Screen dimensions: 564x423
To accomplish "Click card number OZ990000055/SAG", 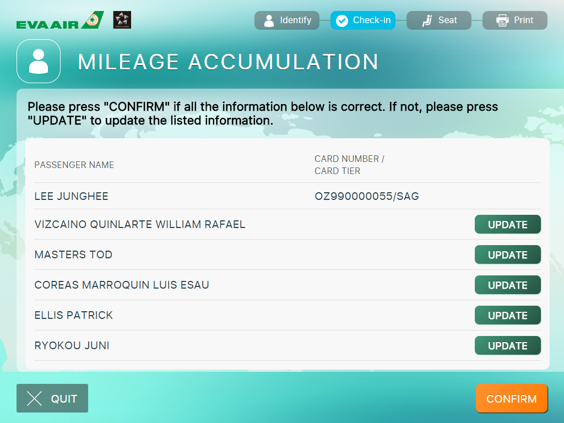I will (367, 196).
